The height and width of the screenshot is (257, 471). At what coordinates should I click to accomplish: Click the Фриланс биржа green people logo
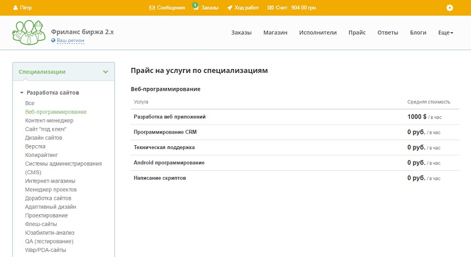(x=29, y=32)
